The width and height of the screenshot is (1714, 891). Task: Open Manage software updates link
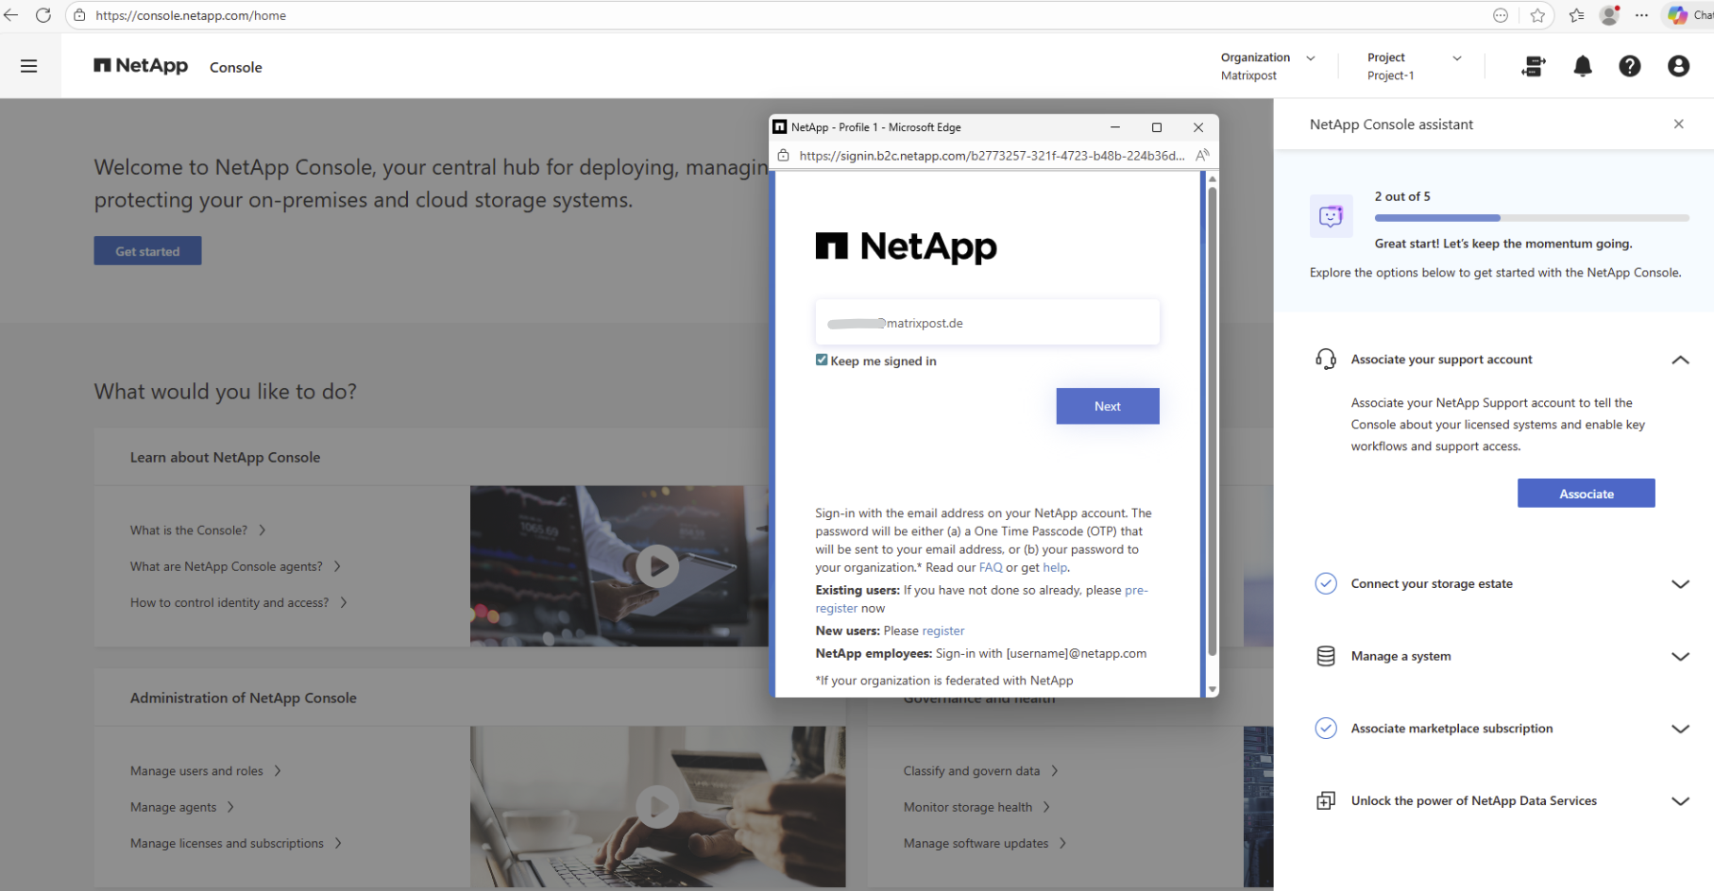coord(985,843)
